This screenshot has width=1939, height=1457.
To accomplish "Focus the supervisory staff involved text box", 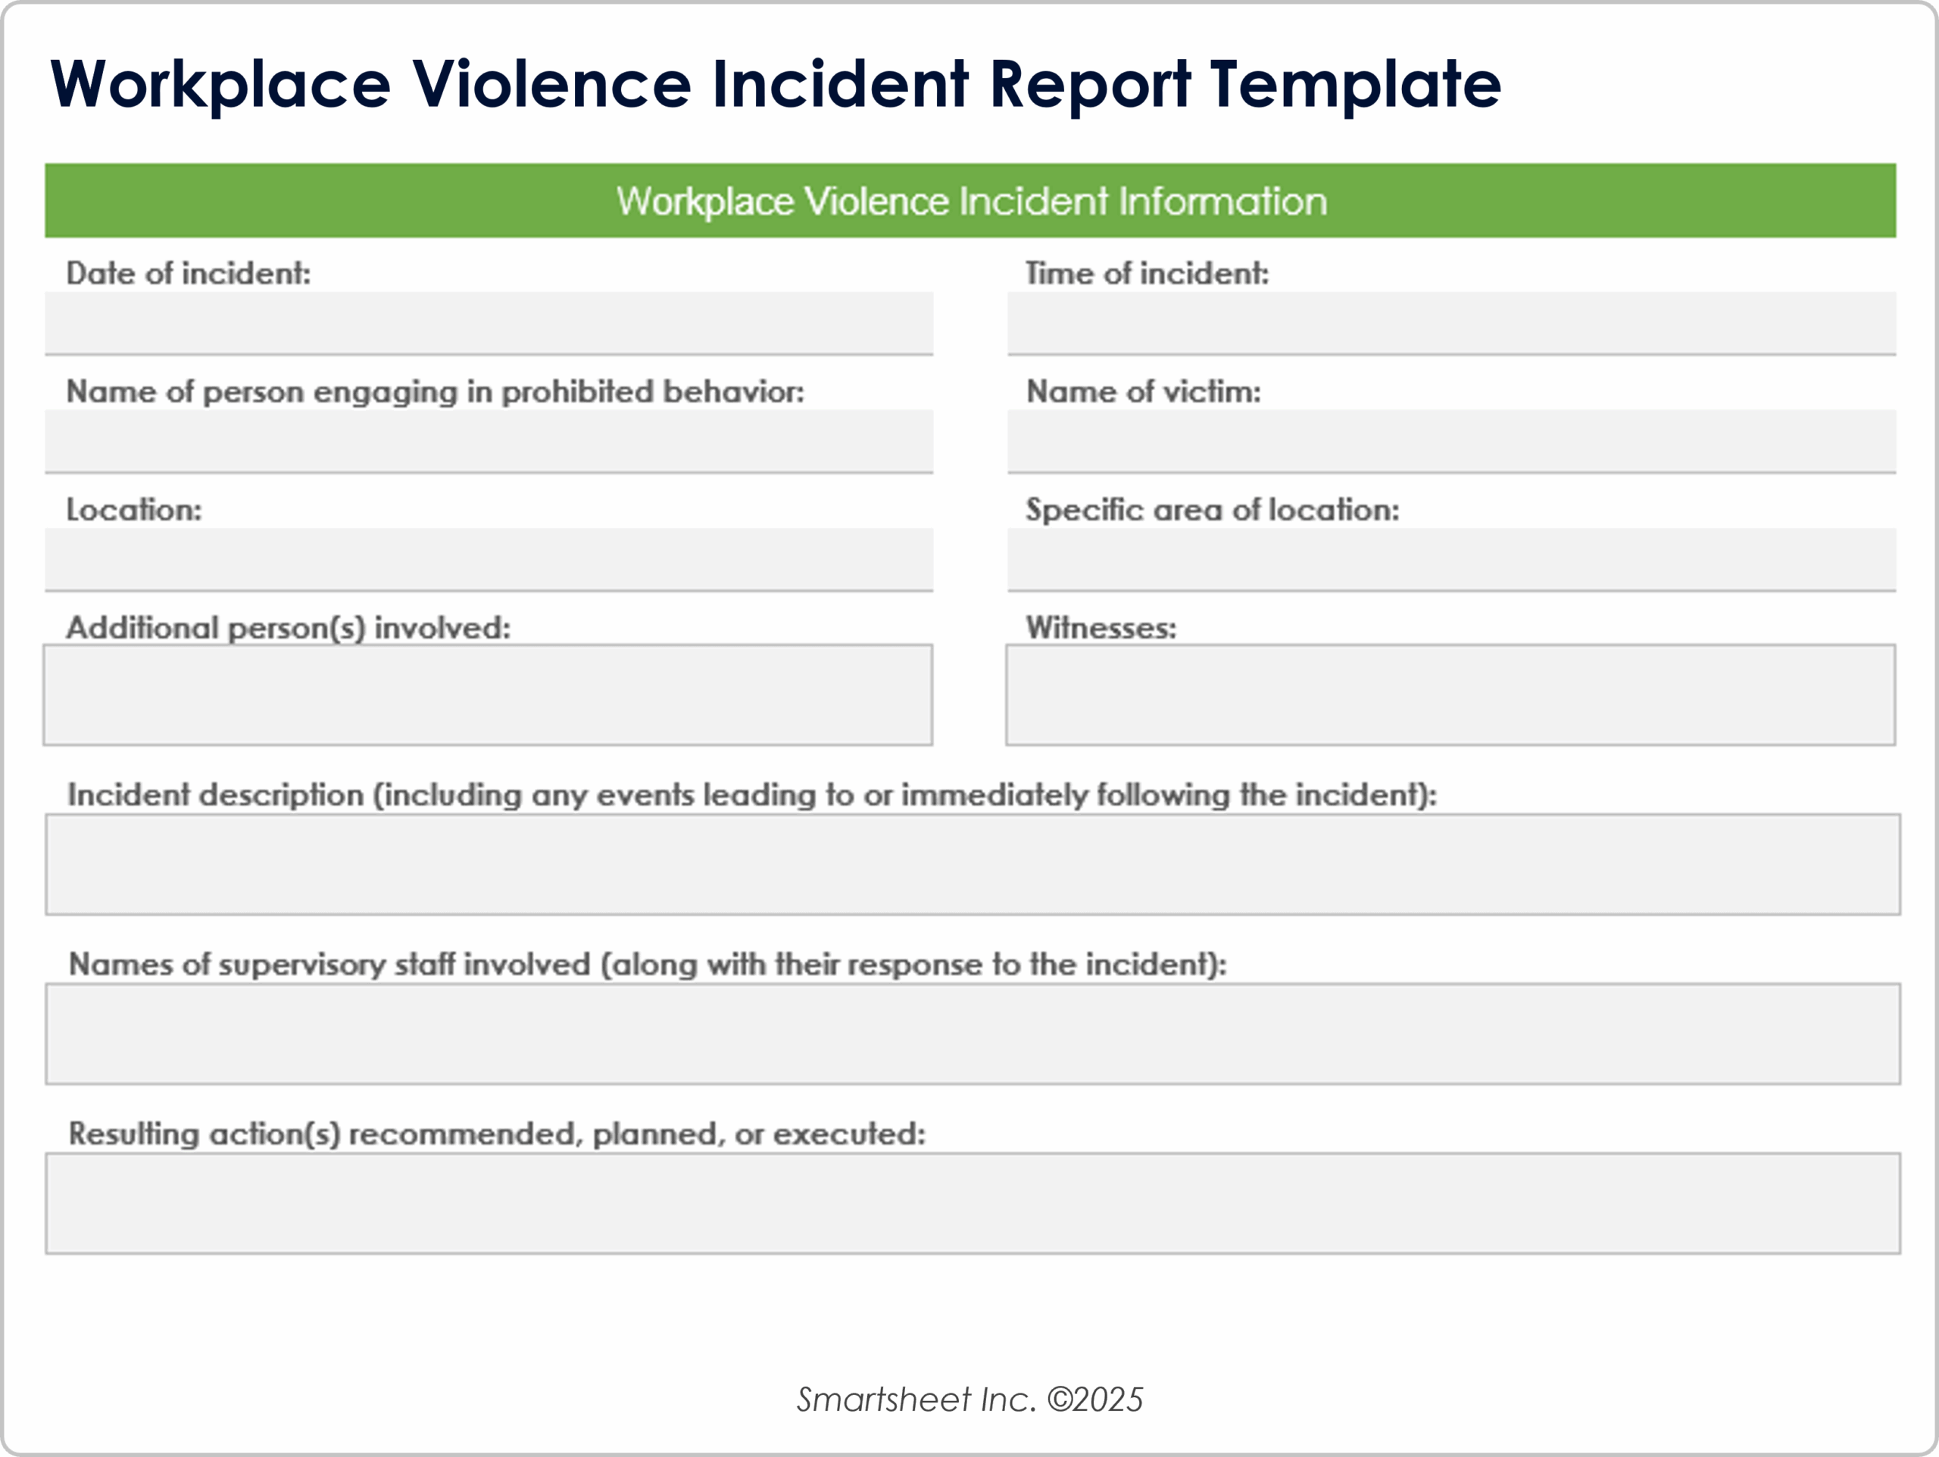I will [972, 1034].
